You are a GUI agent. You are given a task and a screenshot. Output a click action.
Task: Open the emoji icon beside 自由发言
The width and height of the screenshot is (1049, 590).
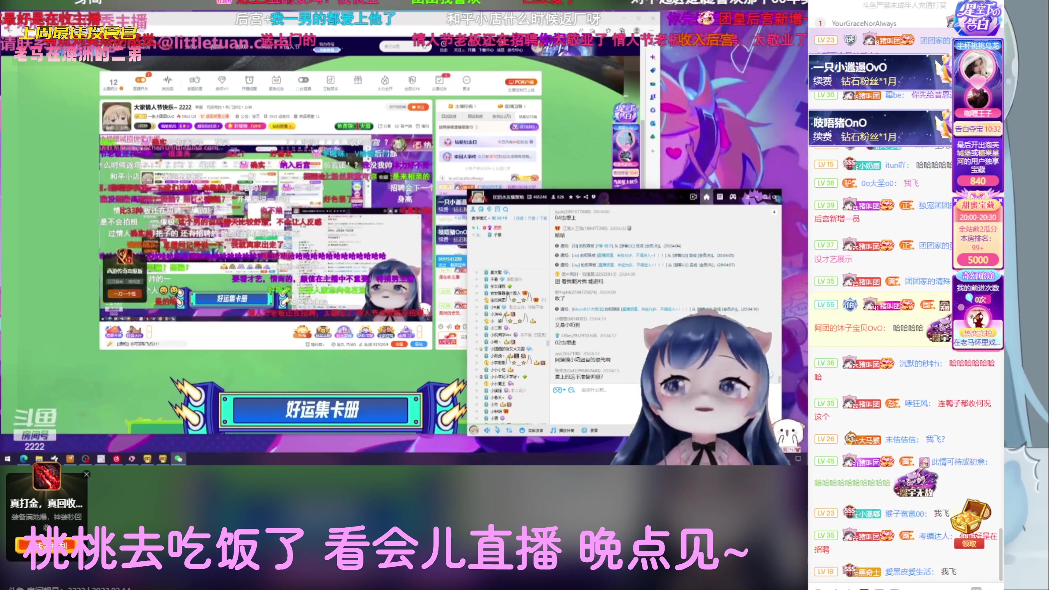[522, 430]
